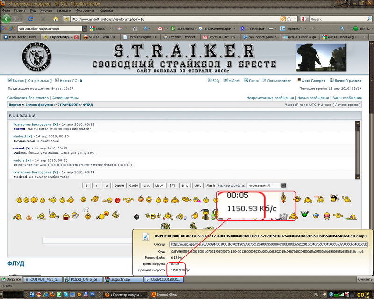Viewport: 374px width, 299px height.
Task: Subscribe via the RSS feed icon
Action: pos(283,19)
